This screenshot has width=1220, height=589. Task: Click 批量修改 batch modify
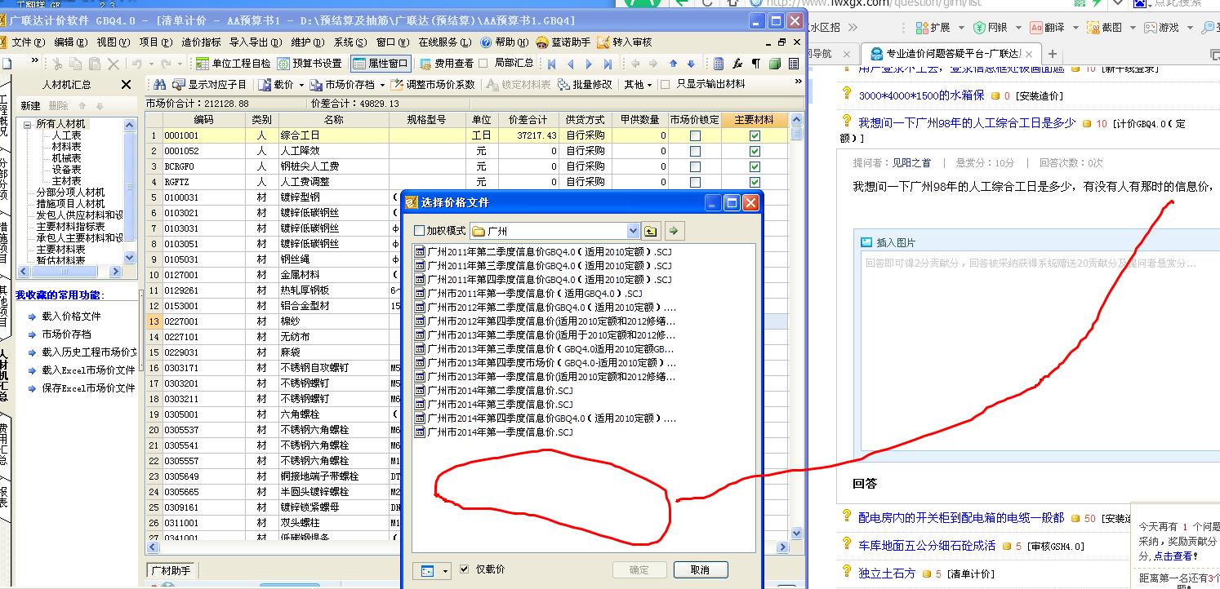(585, 84)
